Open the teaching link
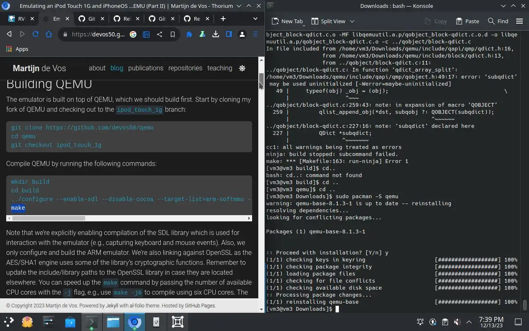This screenshot has width=529, height=331. [219, 68]
